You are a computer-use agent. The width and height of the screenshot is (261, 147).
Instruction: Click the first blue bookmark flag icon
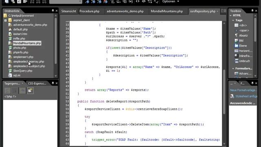[87, 2]
